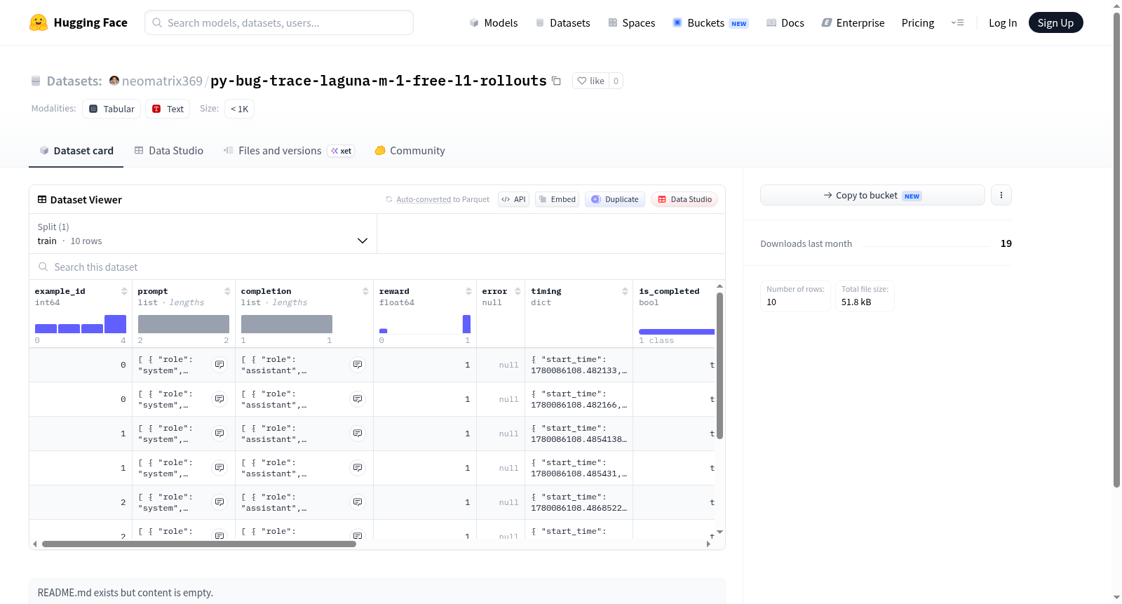Open the Docs page
This screenshot has width=1122, height=604.
[x=785, y=22]
